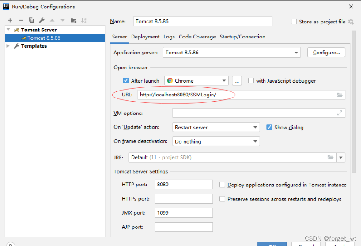The width and height of the screenshot is (363, 246).
Task: Expand the Templates tree node
Action: (x=8, y=46)
